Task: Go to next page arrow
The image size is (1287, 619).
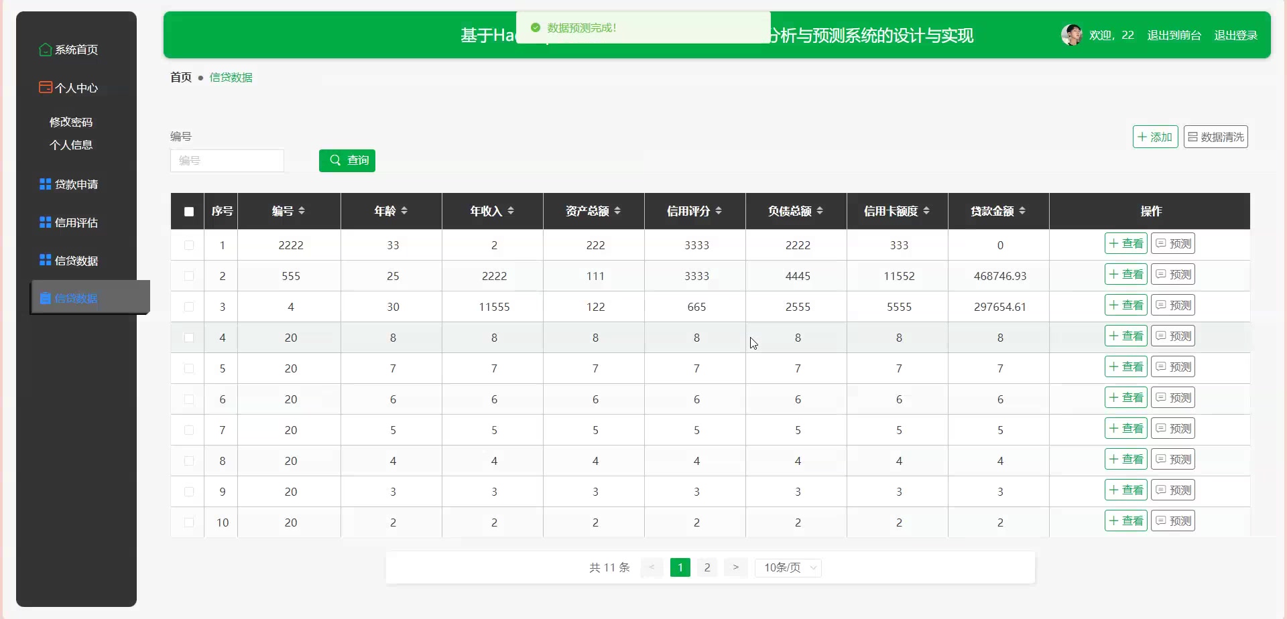Action: pyautogui.click(x=736, y=567)
